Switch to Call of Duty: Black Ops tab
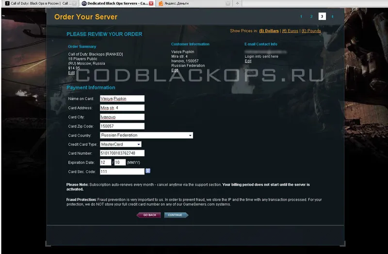This screenshot has width=388, height=254. (x=41, y=3)
